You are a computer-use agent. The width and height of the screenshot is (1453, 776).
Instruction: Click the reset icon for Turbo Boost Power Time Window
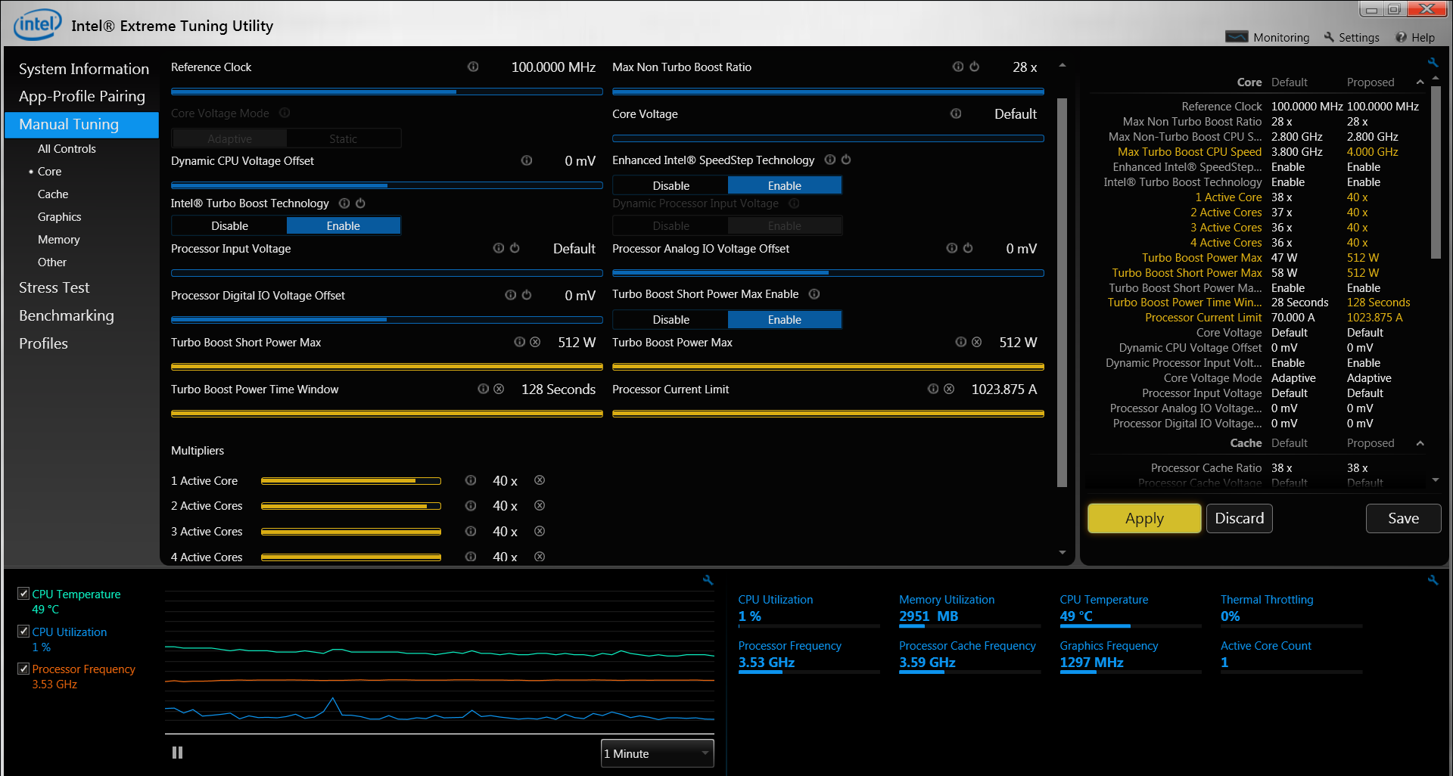(499, 389)
